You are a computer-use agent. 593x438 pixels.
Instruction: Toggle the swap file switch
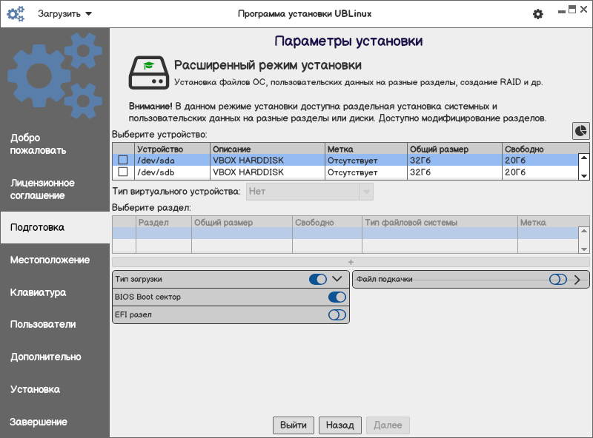[x=557, y=279]
